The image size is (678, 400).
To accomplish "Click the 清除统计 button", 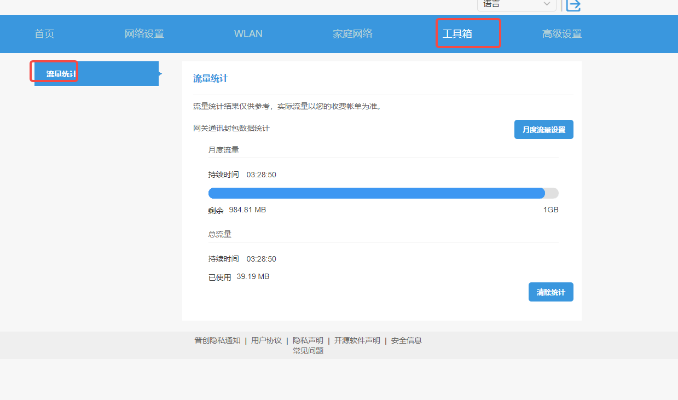I will (x=550, y=292).
